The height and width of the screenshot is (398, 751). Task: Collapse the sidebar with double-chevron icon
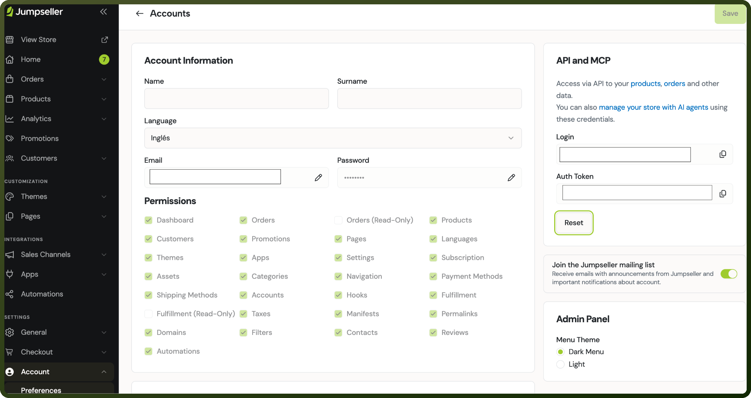click(x=104, y=12)
